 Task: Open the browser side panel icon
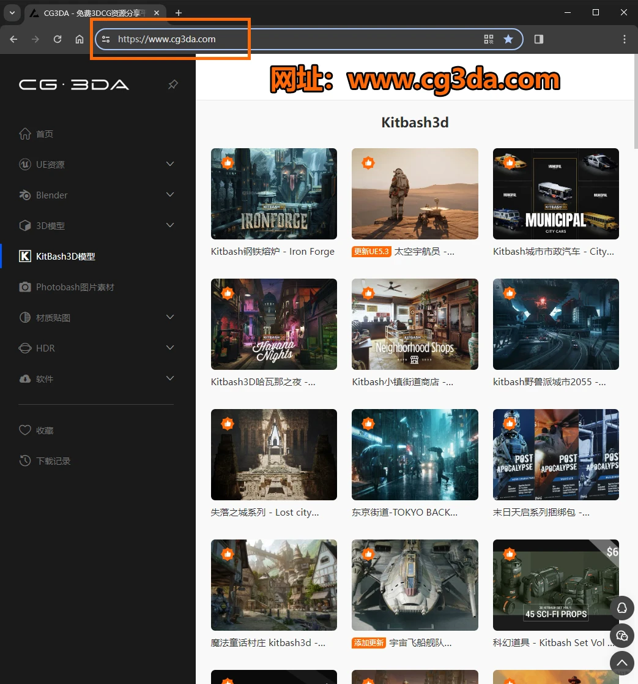click(x=539, y=39)
